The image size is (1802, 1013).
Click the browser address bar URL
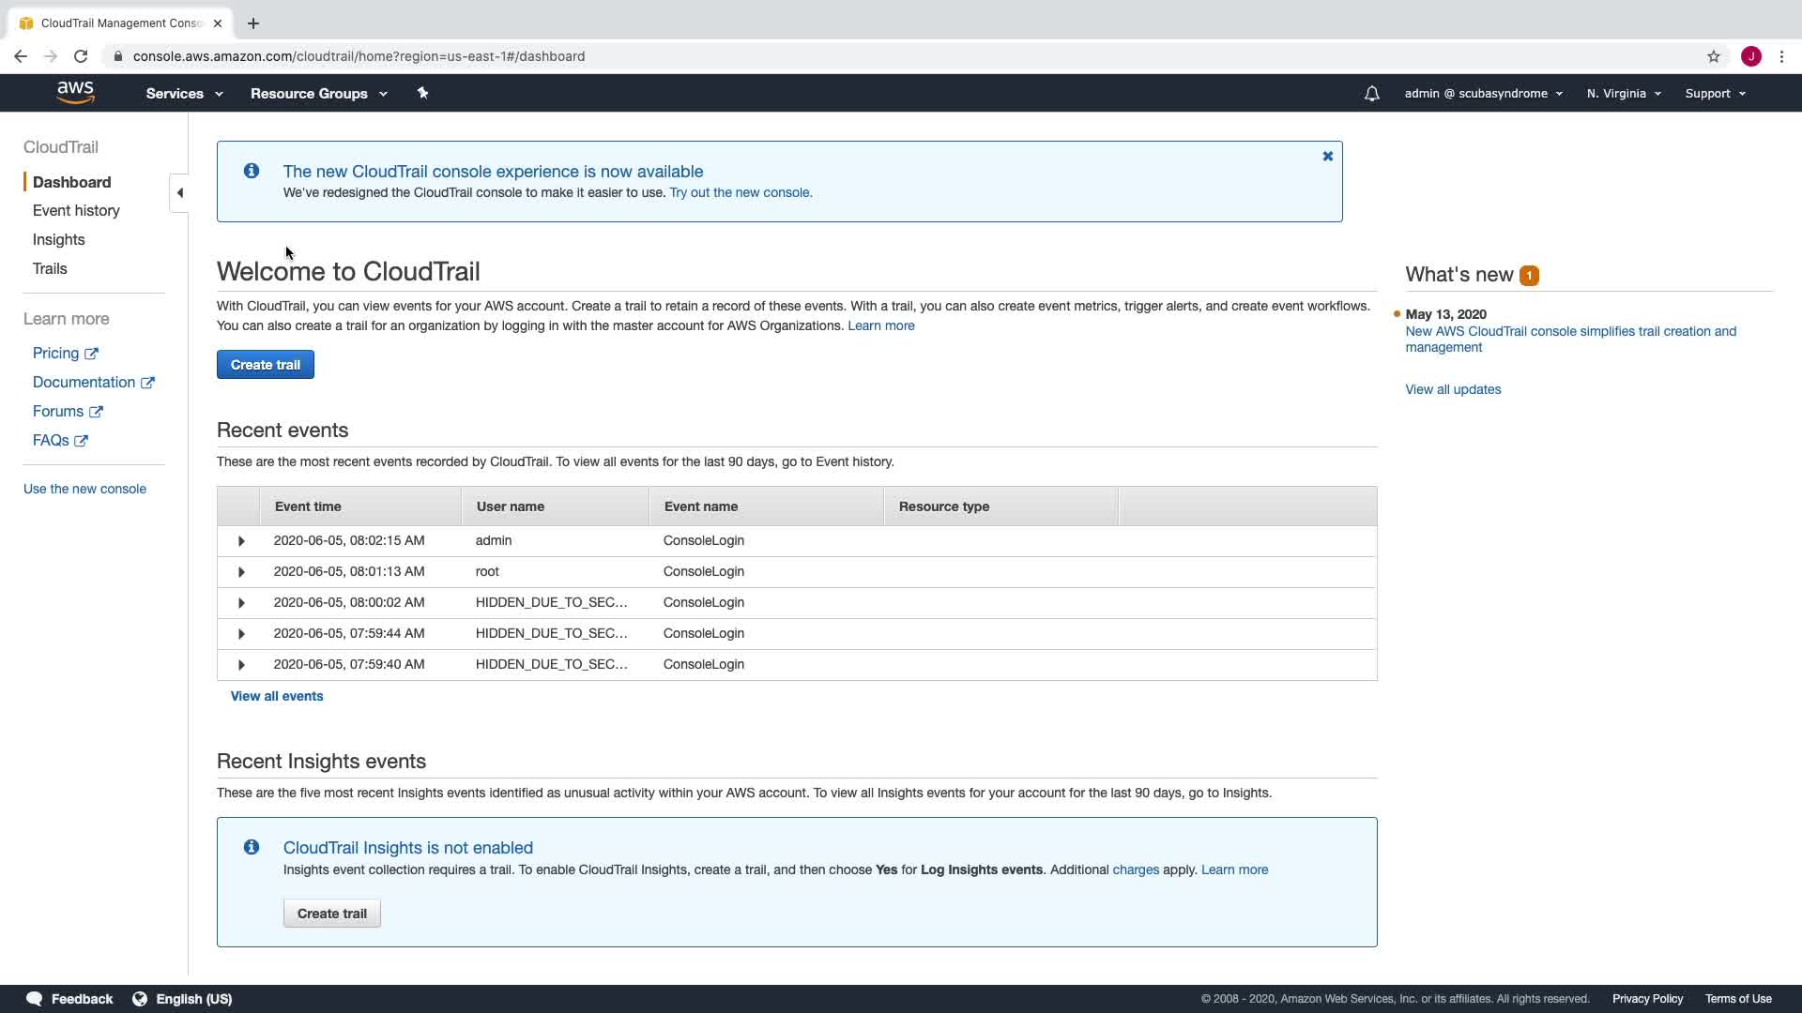[x=359, y=56]
